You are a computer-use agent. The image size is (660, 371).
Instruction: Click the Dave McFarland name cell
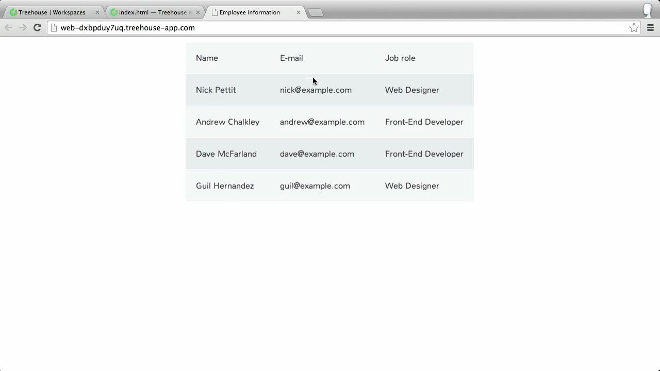coord(226,154)
